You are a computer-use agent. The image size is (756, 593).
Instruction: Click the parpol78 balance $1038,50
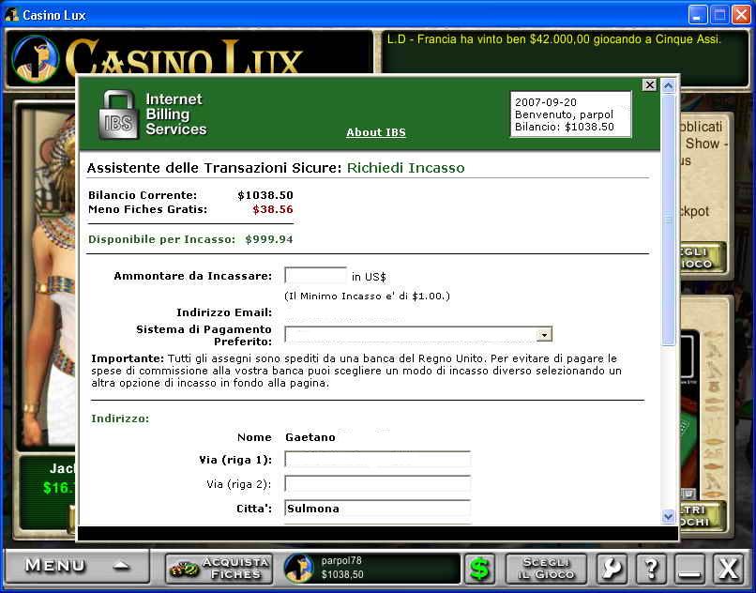tap(342, 574)
